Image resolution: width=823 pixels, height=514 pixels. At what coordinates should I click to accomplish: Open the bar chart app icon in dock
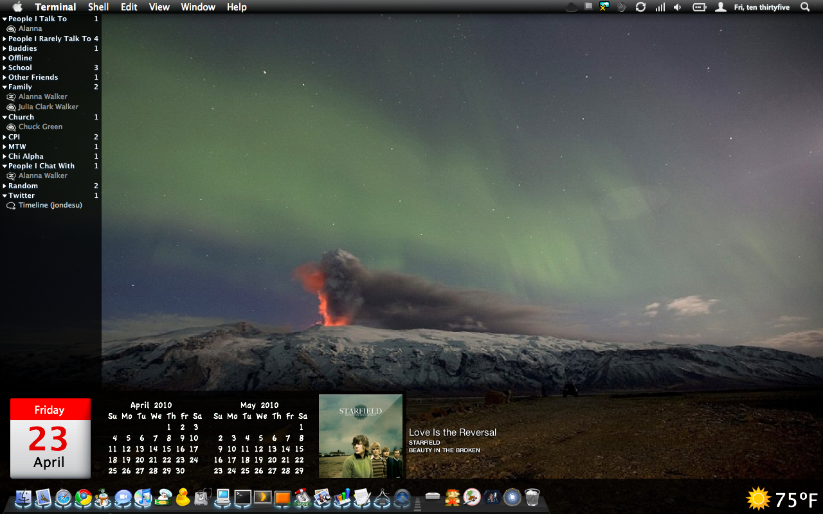(x=342, y=497)
